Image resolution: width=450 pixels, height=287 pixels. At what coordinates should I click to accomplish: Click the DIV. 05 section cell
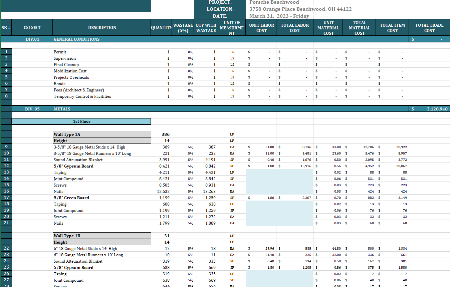coord(32,109)
